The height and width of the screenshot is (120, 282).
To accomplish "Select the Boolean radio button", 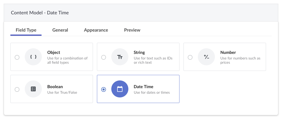I will click(x=17, y=89).
